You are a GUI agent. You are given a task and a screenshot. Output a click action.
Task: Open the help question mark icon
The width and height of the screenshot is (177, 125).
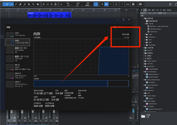pos(122,4)
